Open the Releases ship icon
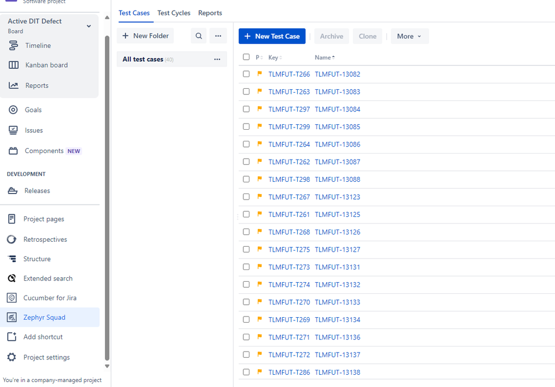The height and width of the screenshot is (387, 555). [x=13, y=191]
